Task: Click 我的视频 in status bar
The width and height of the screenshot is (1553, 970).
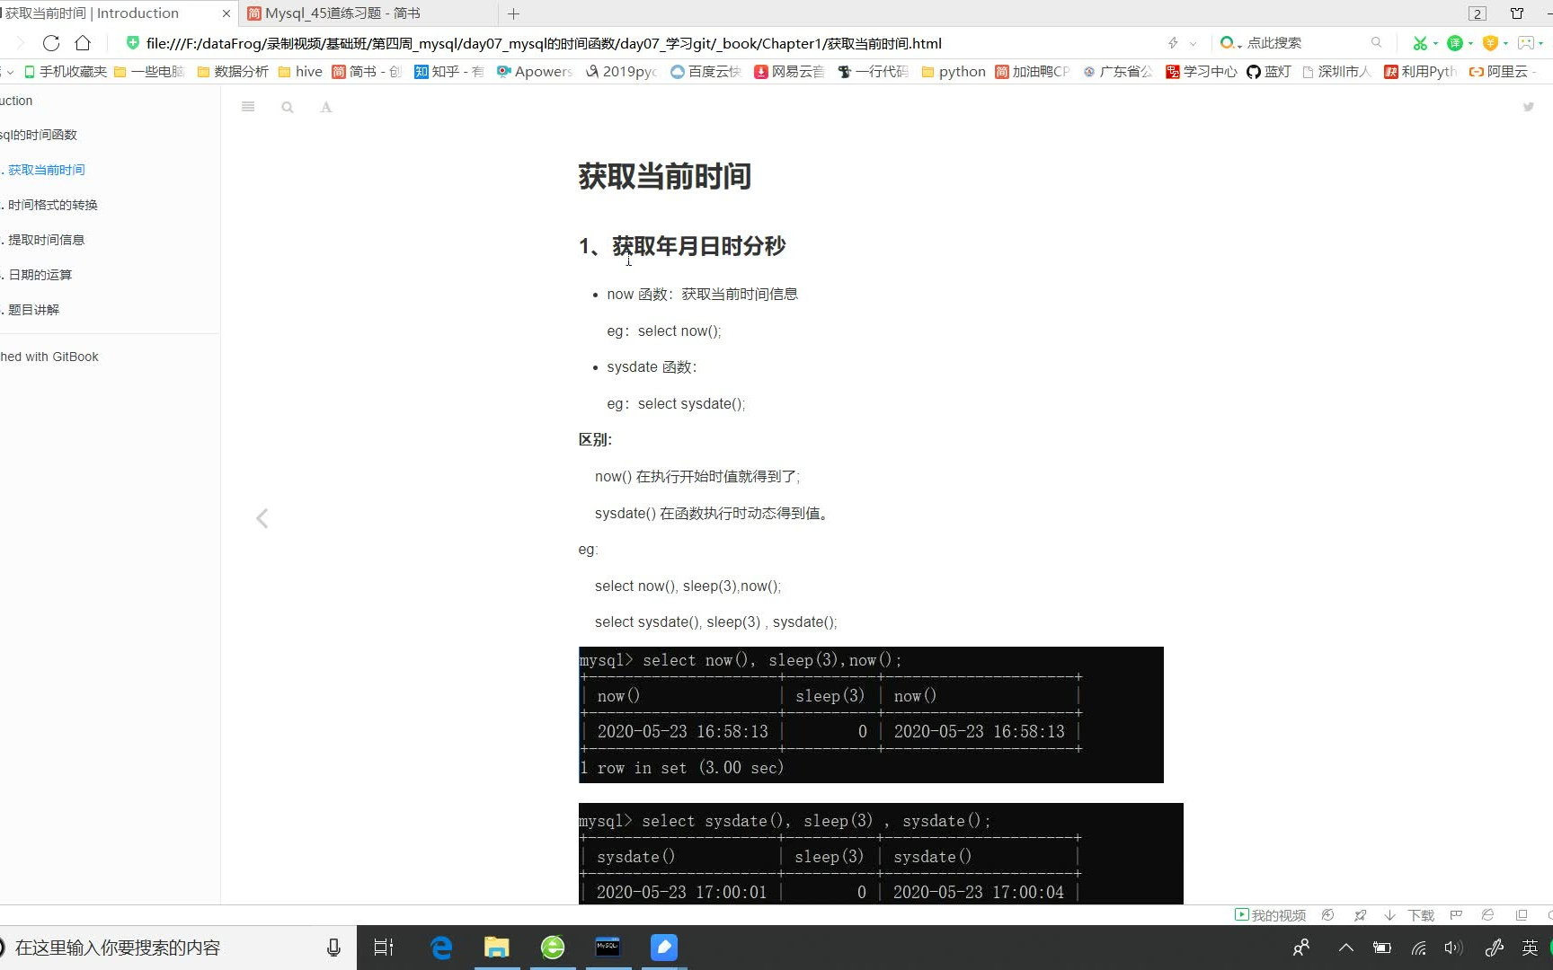Action: tap(1270, 915)
